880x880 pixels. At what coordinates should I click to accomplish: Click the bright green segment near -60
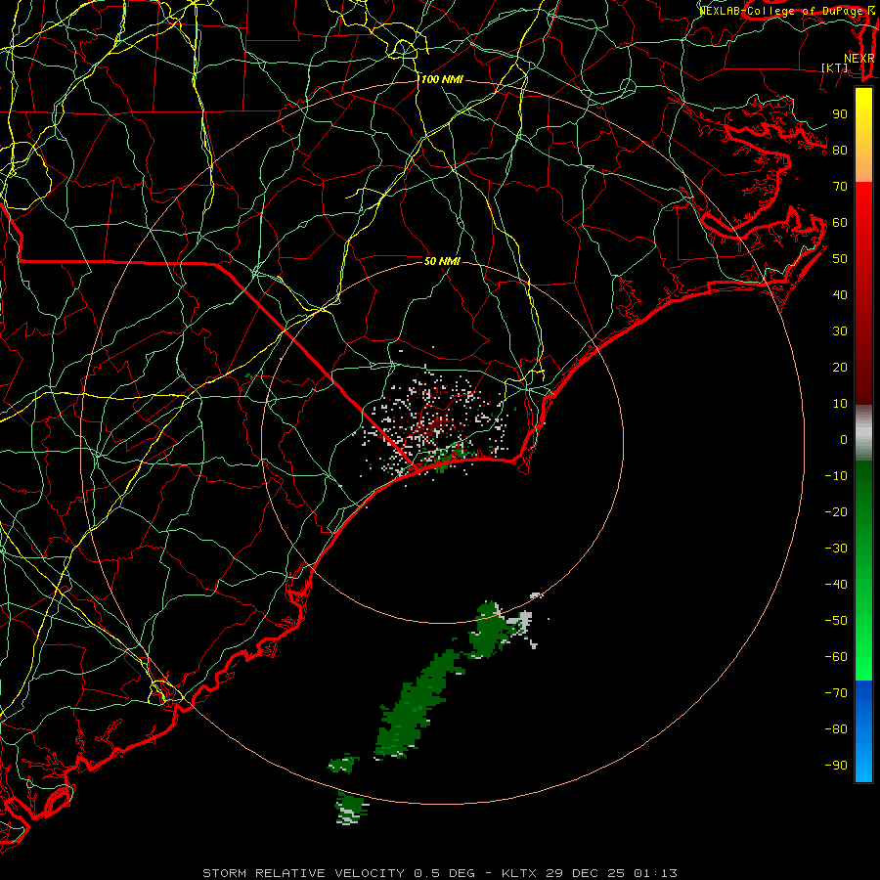863,662
